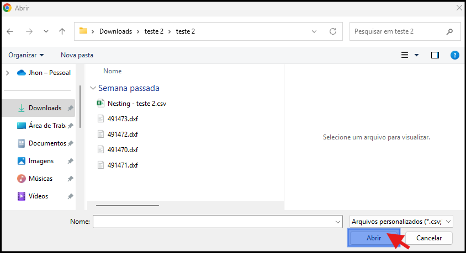This screenshot has height=253, width=466.
Task: Click the pin icon beside Vídeos
Action: coord(70,196)
